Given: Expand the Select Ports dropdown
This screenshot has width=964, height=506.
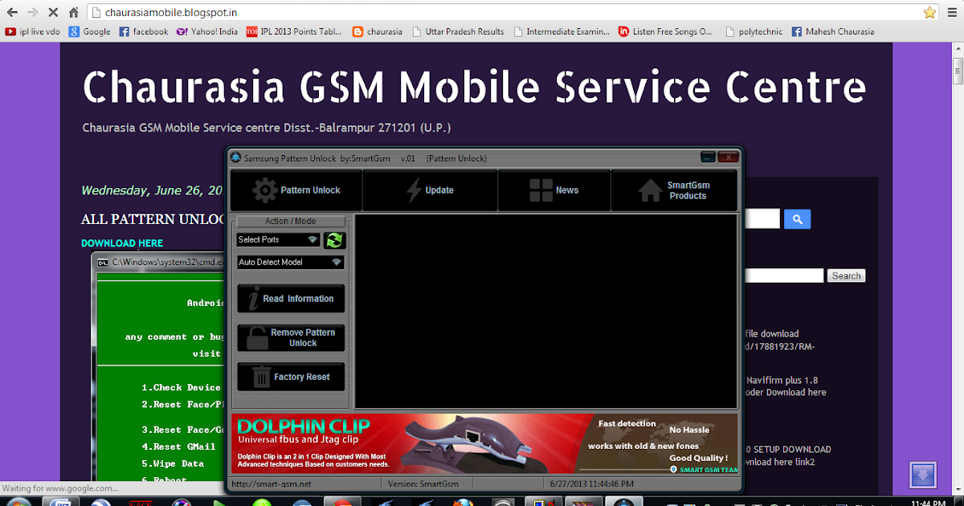Looking at the screenshot, I should pyautogui.click(x=279, y=239).
